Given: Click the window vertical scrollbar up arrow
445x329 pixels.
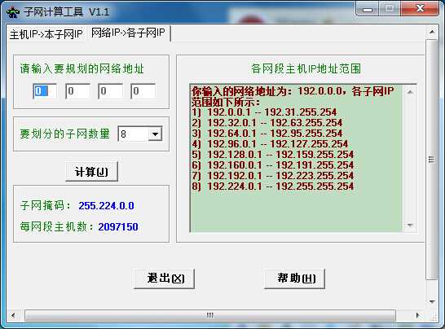Looking at the screenshot, I should [x=432, y=32].
